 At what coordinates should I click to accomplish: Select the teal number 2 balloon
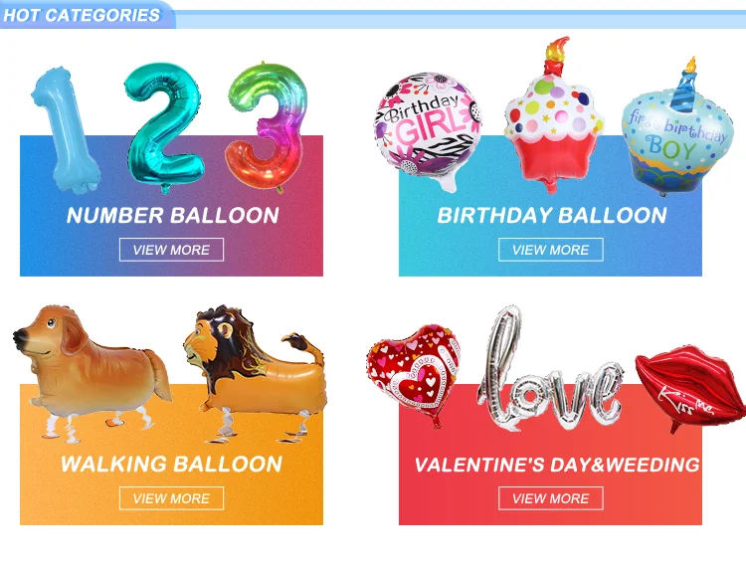pyautogui.click(x=164, y=127)
